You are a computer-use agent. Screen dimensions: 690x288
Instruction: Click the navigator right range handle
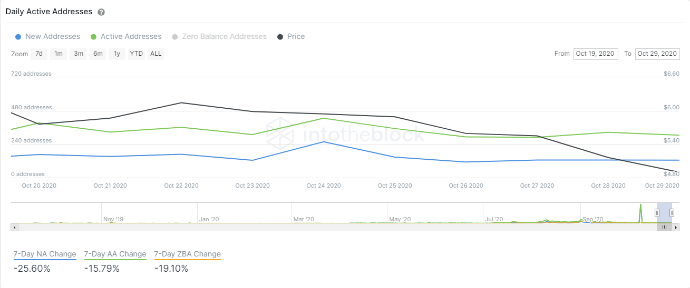(672, 212)
